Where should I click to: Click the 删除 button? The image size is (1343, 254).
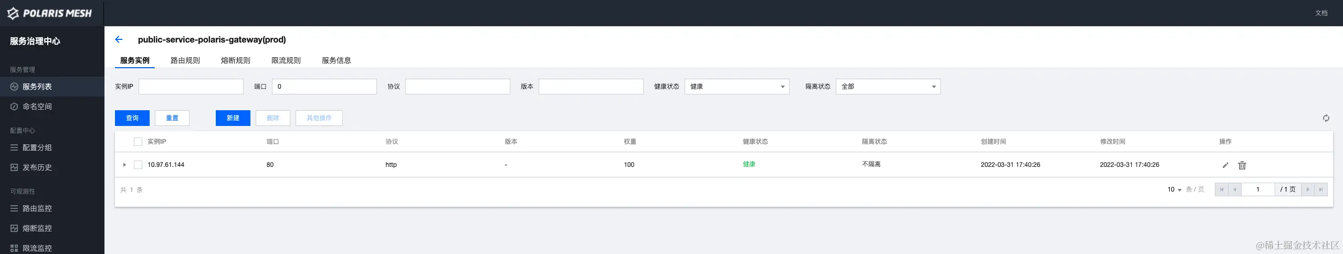(x=273, y=118)
